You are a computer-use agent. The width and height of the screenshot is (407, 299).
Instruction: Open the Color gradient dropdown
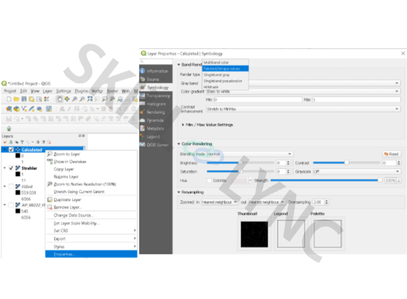pos(303,91)
